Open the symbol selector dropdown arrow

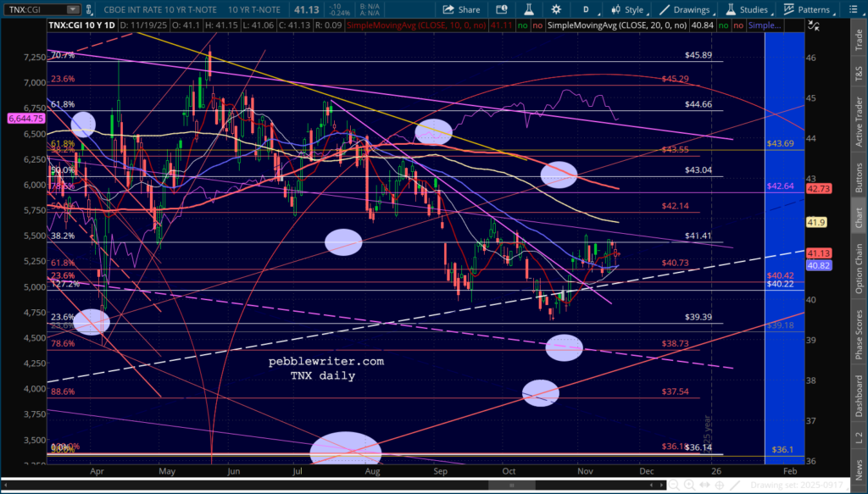(73, 9)
